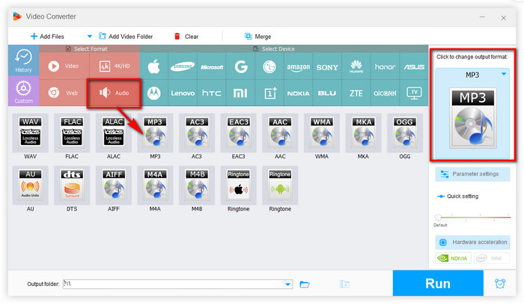Viewport: 524px width, 304px height.
Task: Select the FLAC lossless audio format icon
Action: coord(71,133)
